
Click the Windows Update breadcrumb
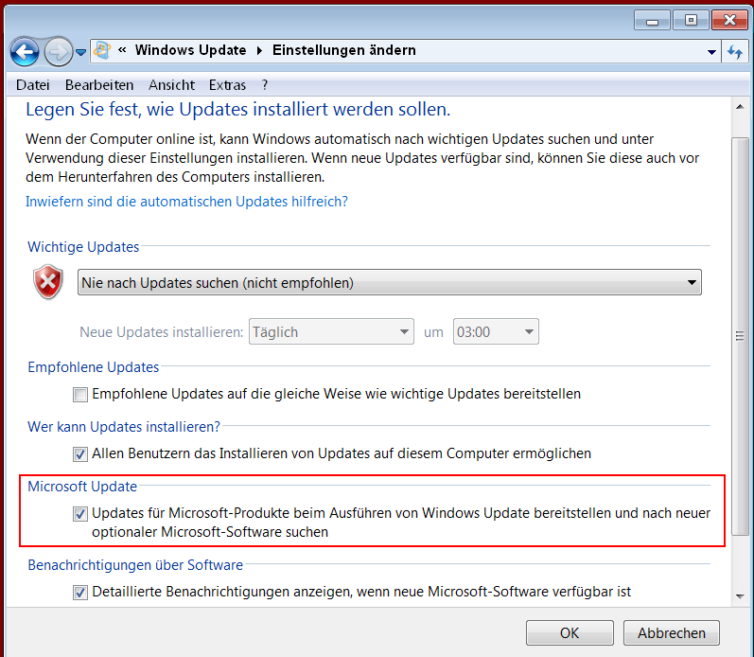click(x=190, y=50)
